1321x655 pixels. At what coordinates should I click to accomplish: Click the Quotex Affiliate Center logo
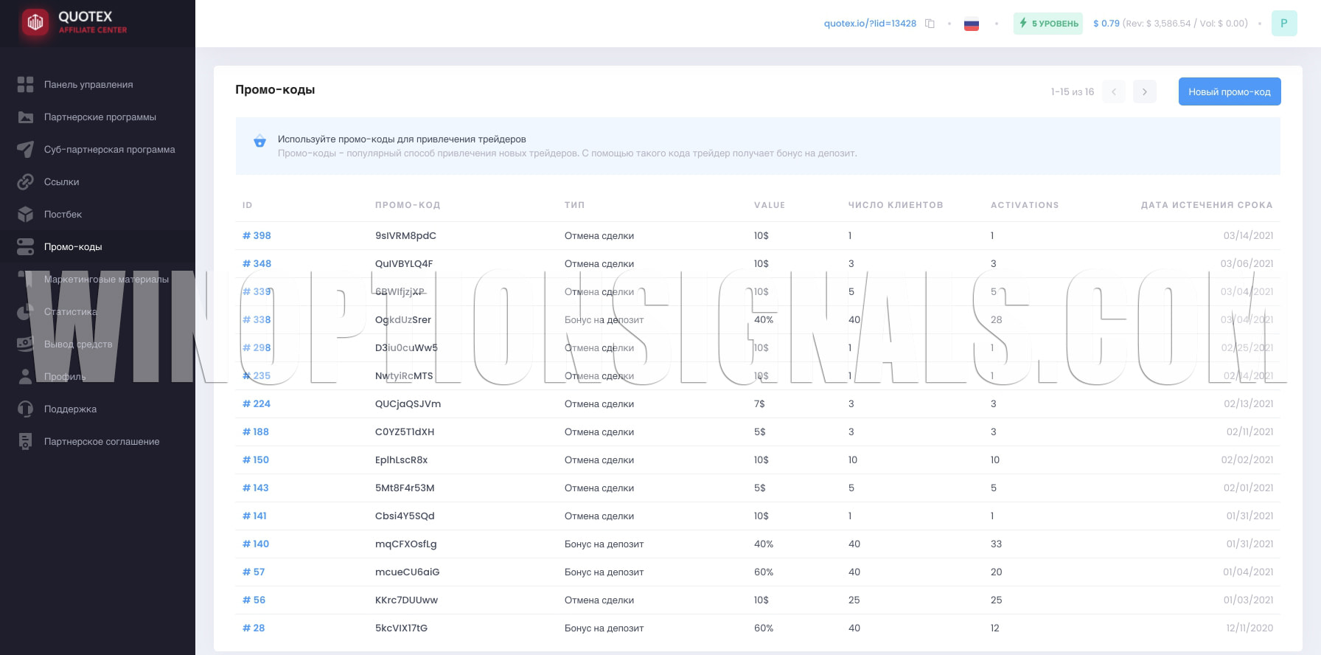tap(74, 23)
